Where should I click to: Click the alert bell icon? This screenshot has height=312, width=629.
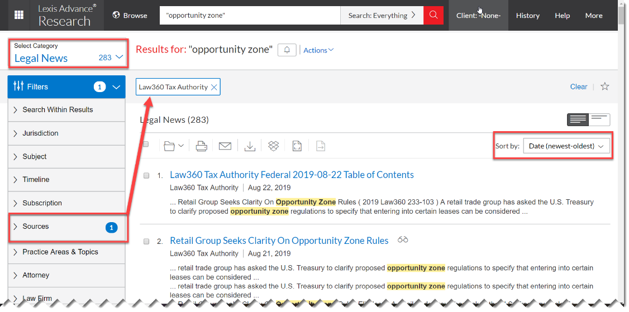[287, 50]
